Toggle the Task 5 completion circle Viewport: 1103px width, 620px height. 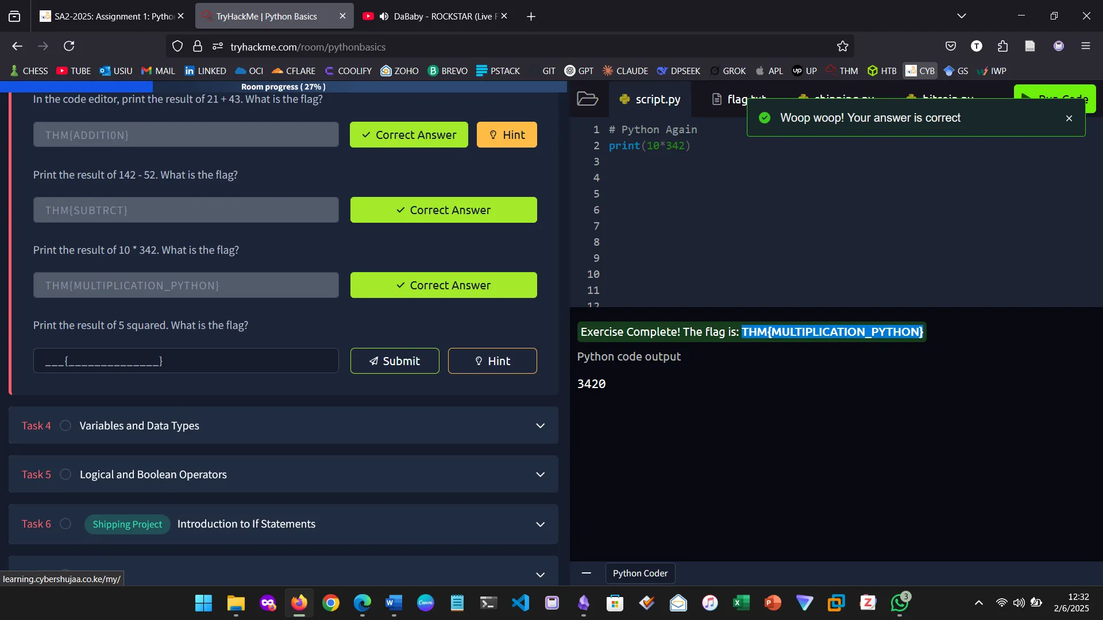pyautogui.click(x=65, y=474)
